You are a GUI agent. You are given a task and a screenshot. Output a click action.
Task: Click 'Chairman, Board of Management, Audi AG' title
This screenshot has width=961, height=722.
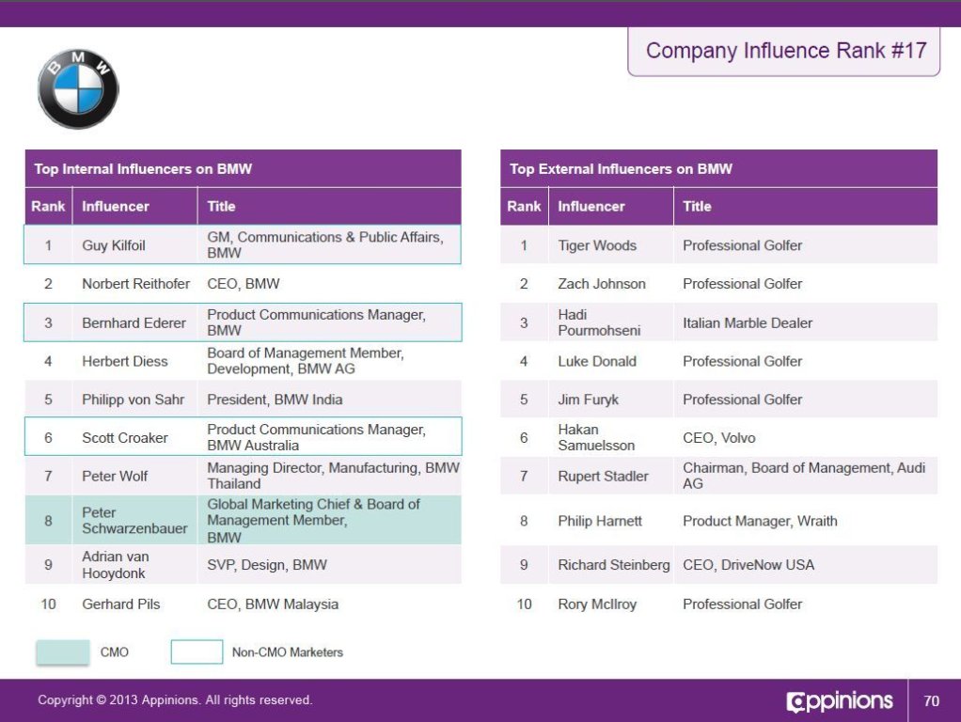click(804, 476)
